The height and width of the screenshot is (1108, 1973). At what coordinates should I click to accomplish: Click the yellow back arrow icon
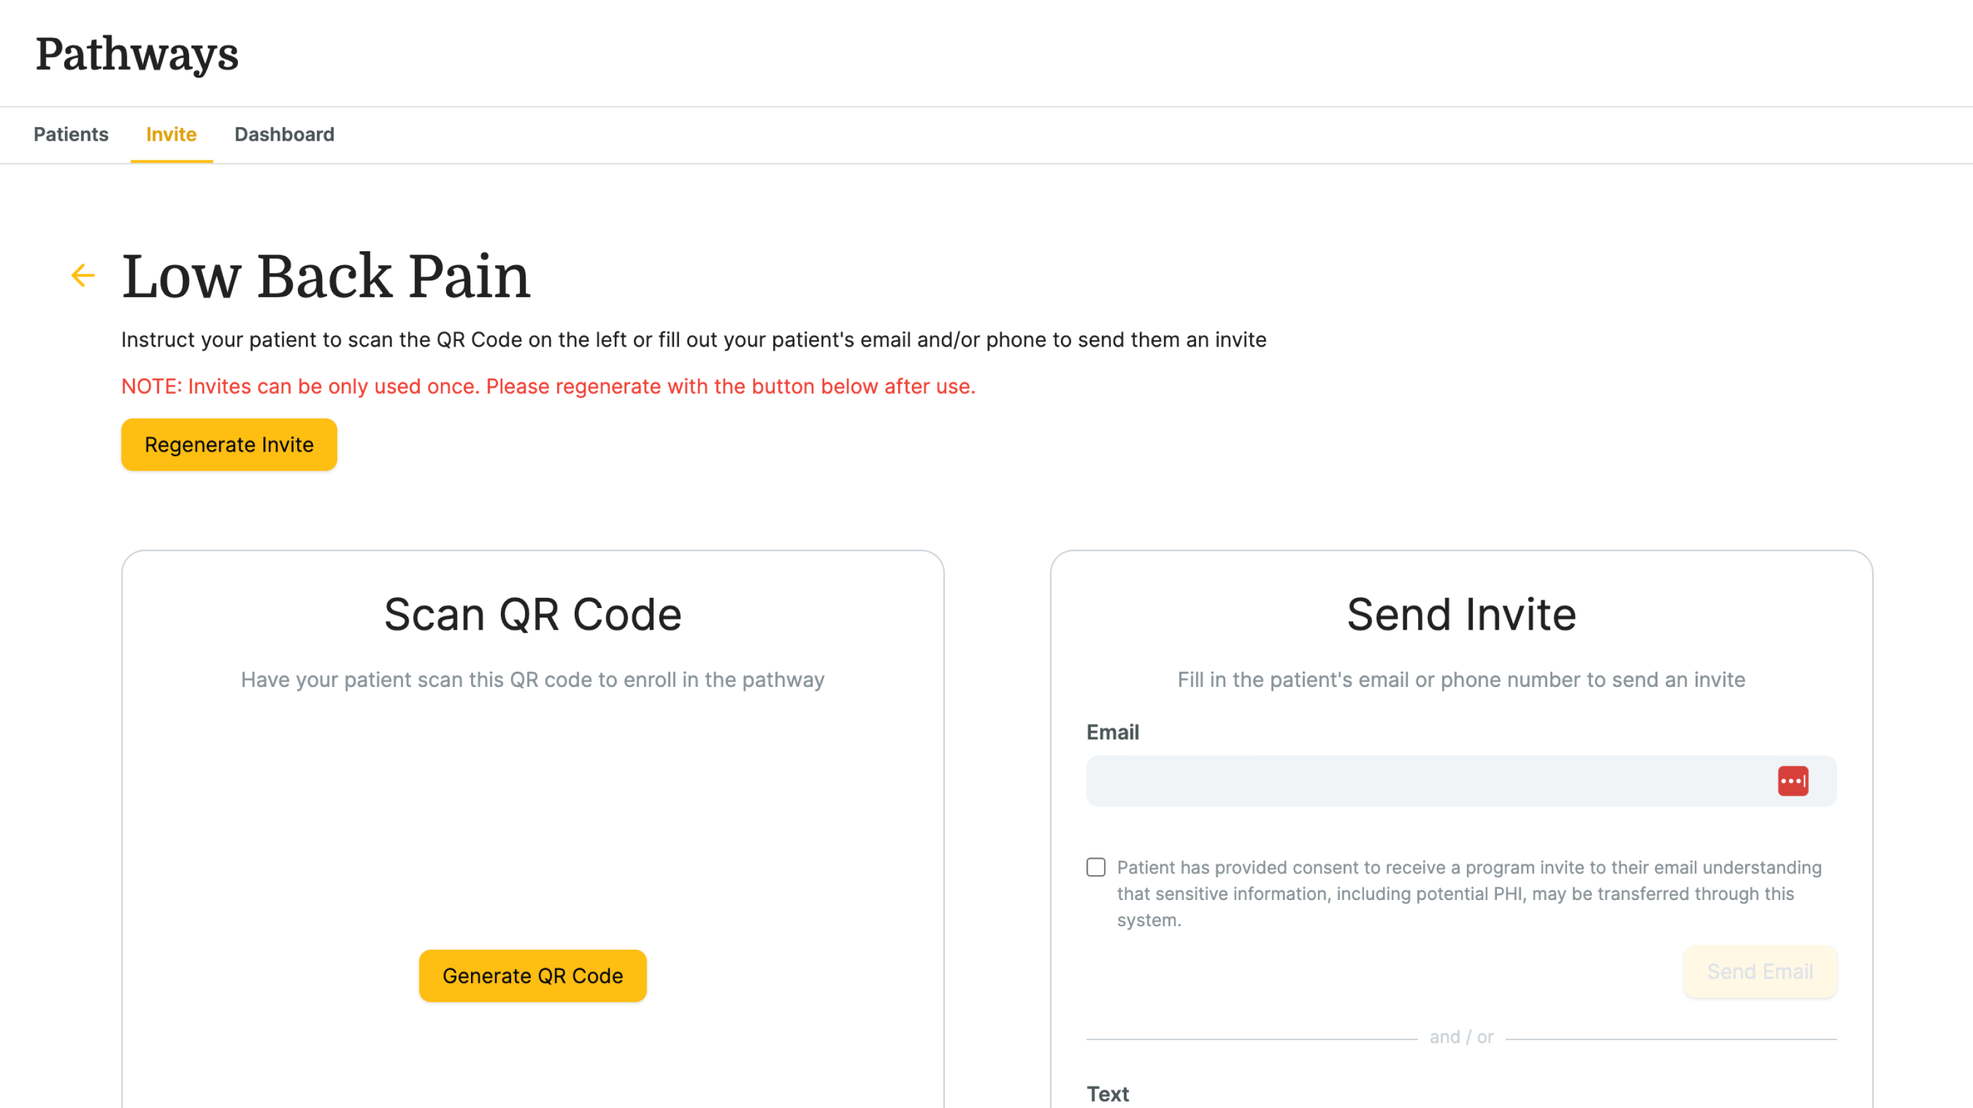point(83,275)
